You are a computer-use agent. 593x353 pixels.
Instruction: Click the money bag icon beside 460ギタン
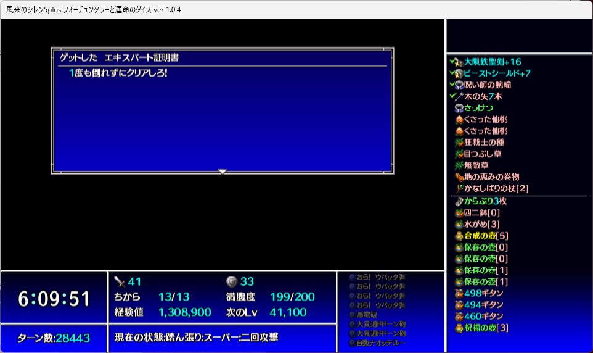coord(459,317)
